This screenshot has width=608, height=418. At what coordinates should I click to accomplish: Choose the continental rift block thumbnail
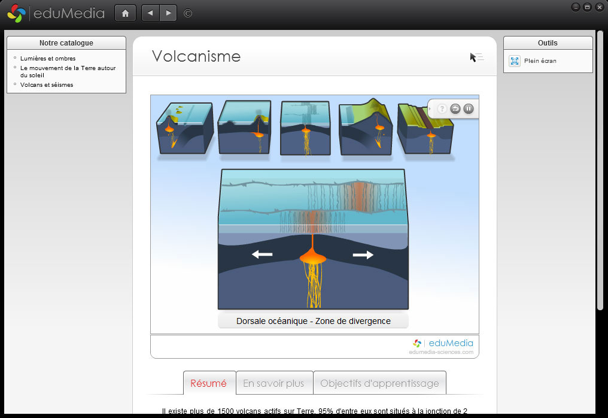point(425,128)
